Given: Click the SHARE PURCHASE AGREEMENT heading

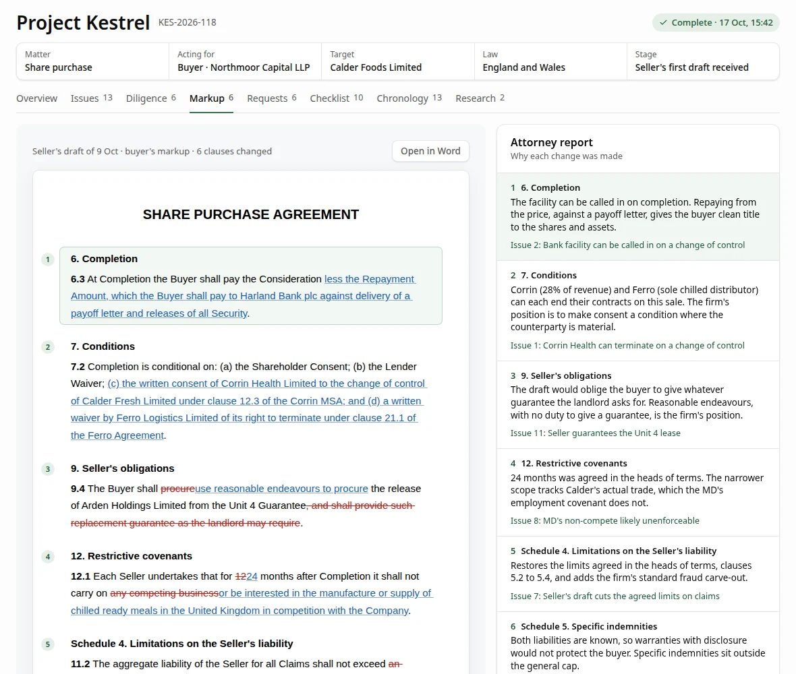Looking at the screenshot, I should tap(251, 214).
